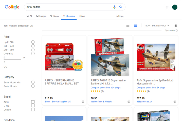
Task: Check the Dynam brand filter
Action: [x=33, y=109]
